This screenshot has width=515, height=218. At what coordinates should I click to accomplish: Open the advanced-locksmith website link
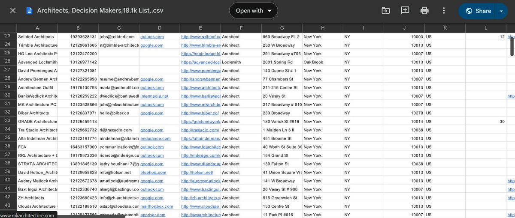pyautogui.click(x=200, y=62)
